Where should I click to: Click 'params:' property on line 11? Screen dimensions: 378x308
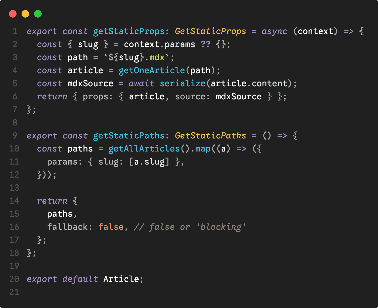65,162
